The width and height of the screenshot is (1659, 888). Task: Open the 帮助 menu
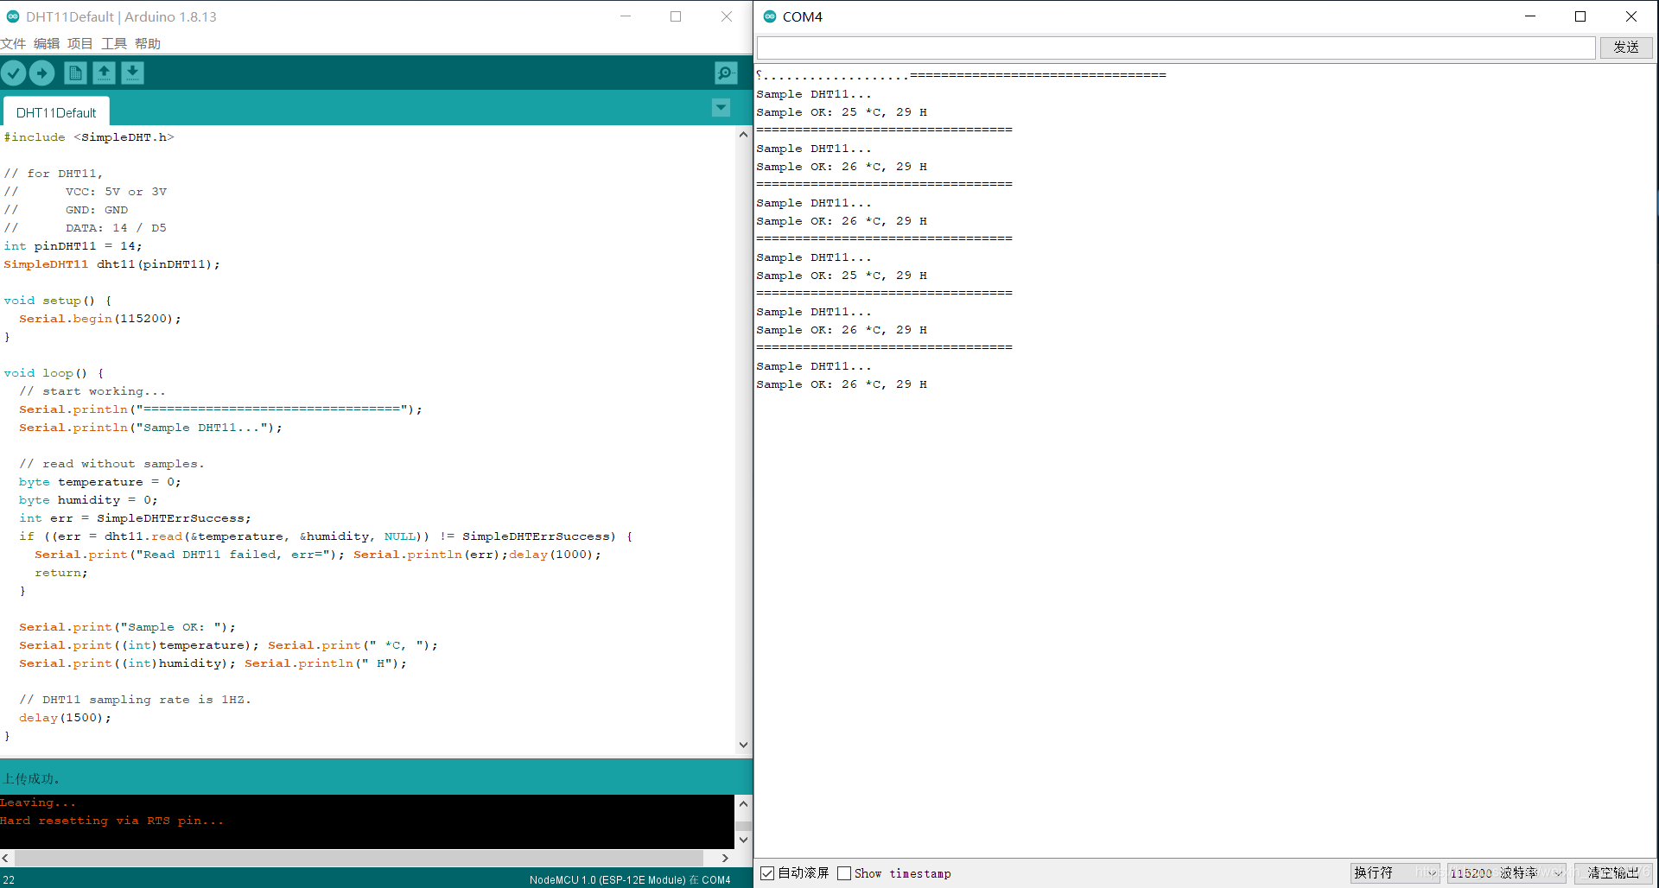pyautogui.click(x=148, y=43)
